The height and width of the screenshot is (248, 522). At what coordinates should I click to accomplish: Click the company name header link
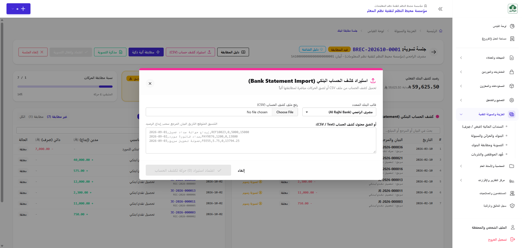[x=397, y=11]
